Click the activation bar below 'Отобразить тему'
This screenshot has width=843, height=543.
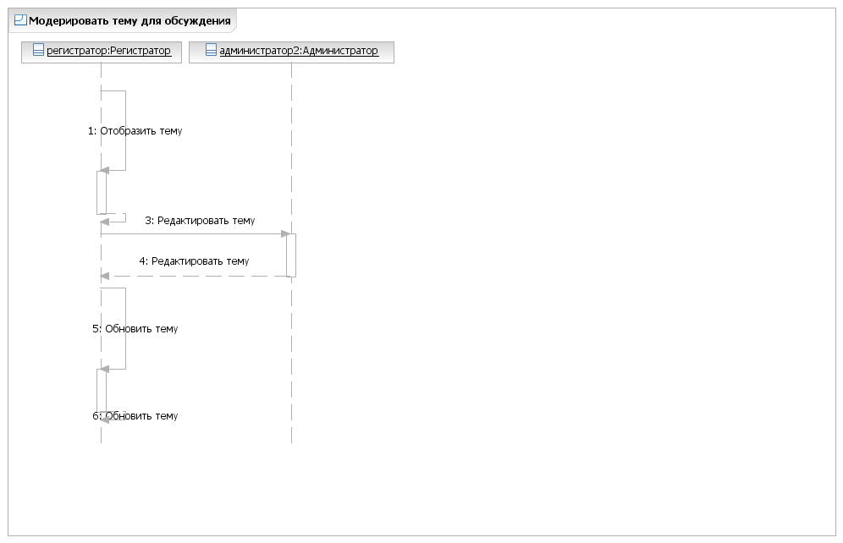102,192
